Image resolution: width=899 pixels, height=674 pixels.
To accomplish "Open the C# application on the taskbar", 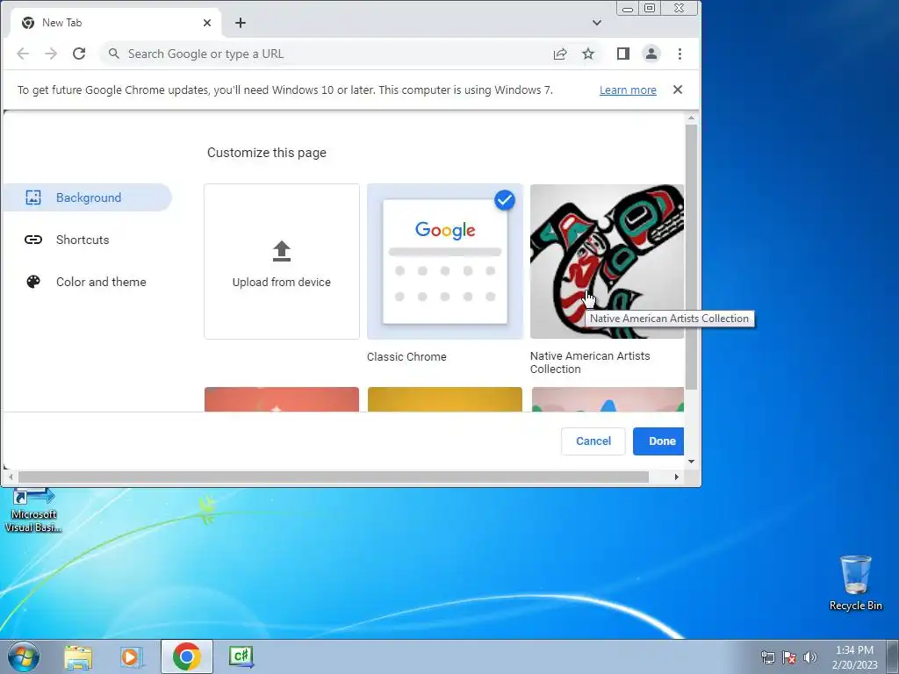I will [241, 656].
